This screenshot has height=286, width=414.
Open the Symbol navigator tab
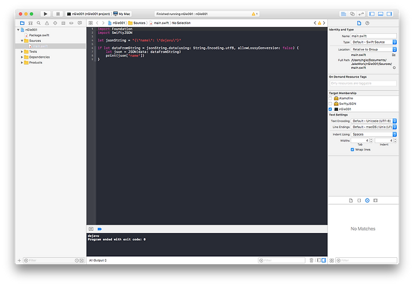click(x=30, y=23)
